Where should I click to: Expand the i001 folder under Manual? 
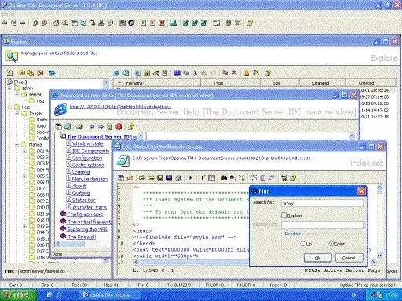click(x=25, y=150)
